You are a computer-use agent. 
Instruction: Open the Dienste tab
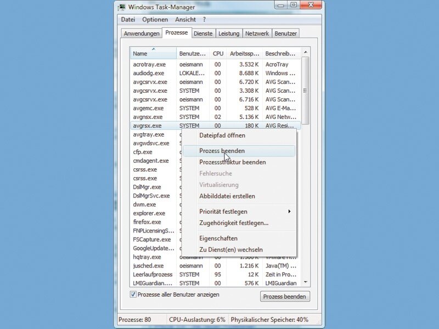pyautogui.click(x=203, y=33)
